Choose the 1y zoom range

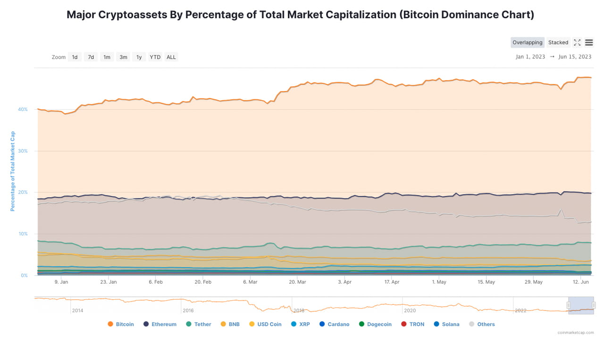[x=139, y=57]
